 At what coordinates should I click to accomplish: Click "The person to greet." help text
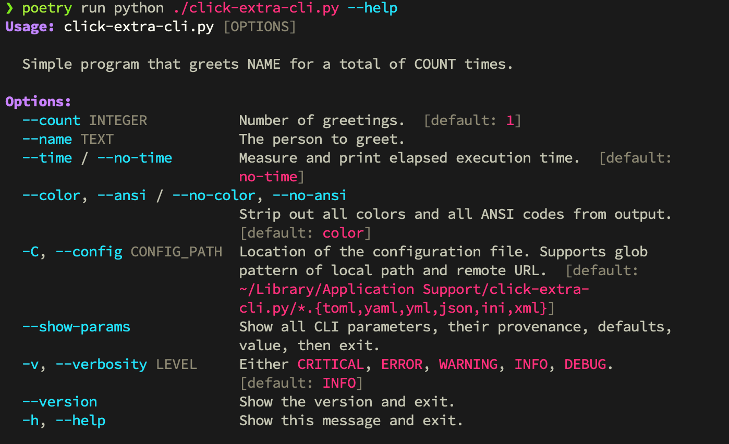point(322,139)
